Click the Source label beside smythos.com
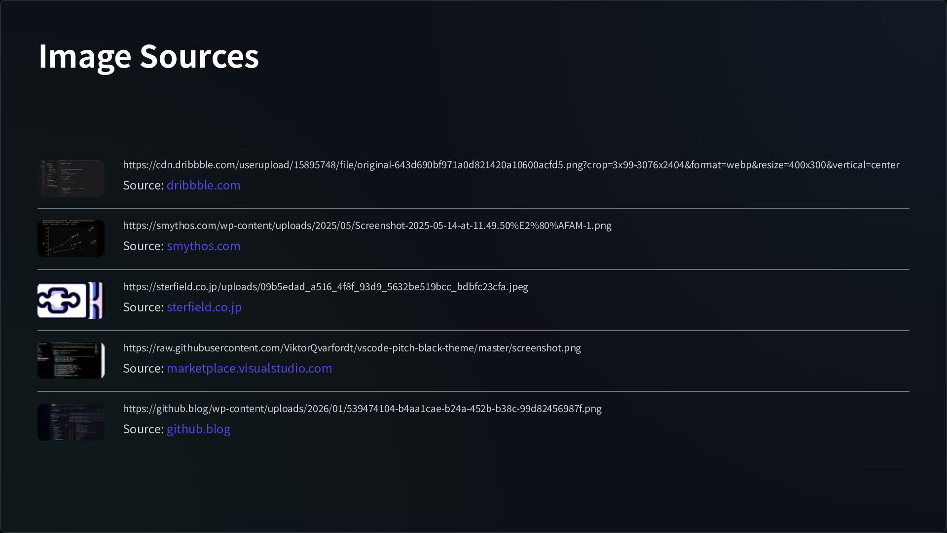Viewport: 947px width, 533px height. click(x=143, y=246)
